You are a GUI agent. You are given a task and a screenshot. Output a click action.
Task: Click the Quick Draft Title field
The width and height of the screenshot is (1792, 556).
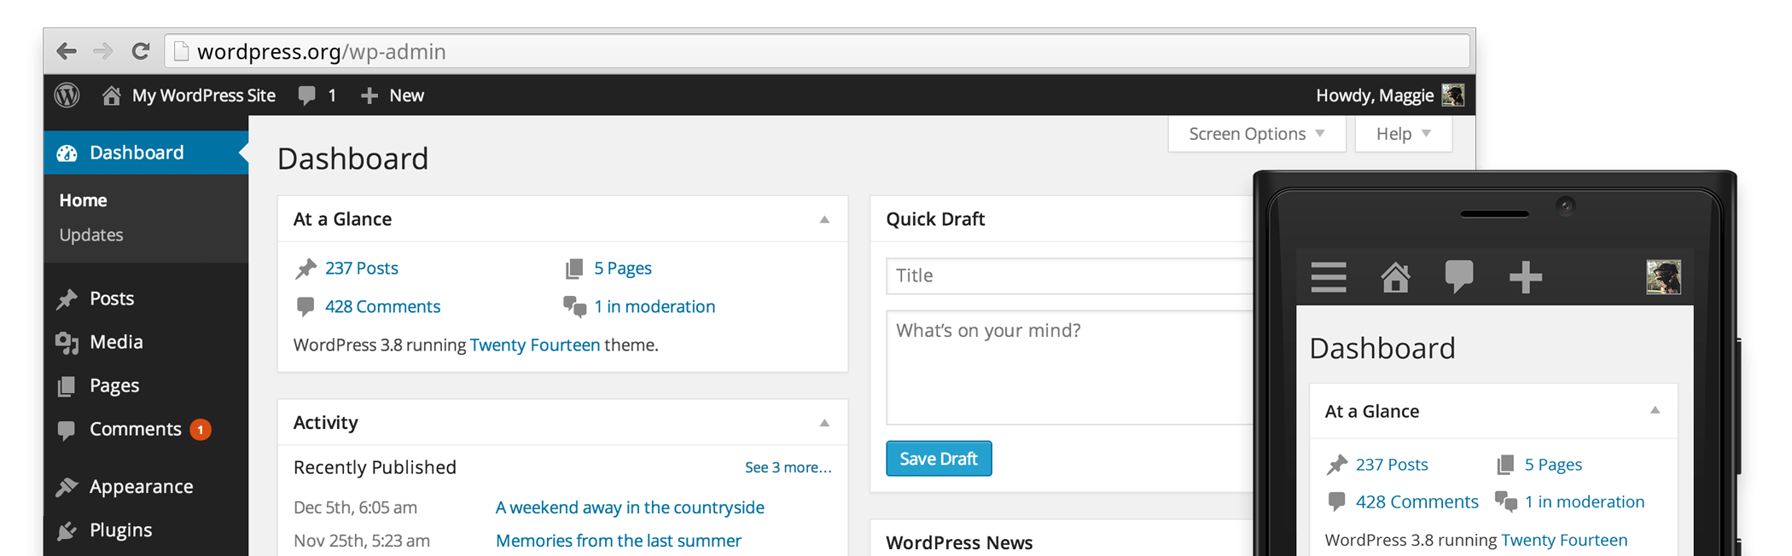[1070, 275]
